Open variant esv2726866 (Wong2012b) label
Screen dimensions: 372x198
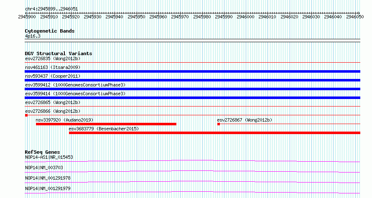tap(53, 111)
